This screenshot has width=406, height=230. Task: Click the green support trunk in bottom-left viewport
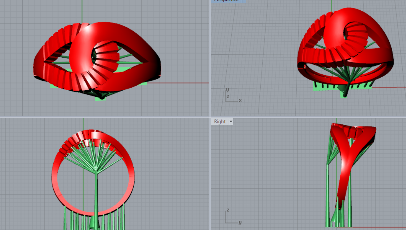tap(96, 192)
